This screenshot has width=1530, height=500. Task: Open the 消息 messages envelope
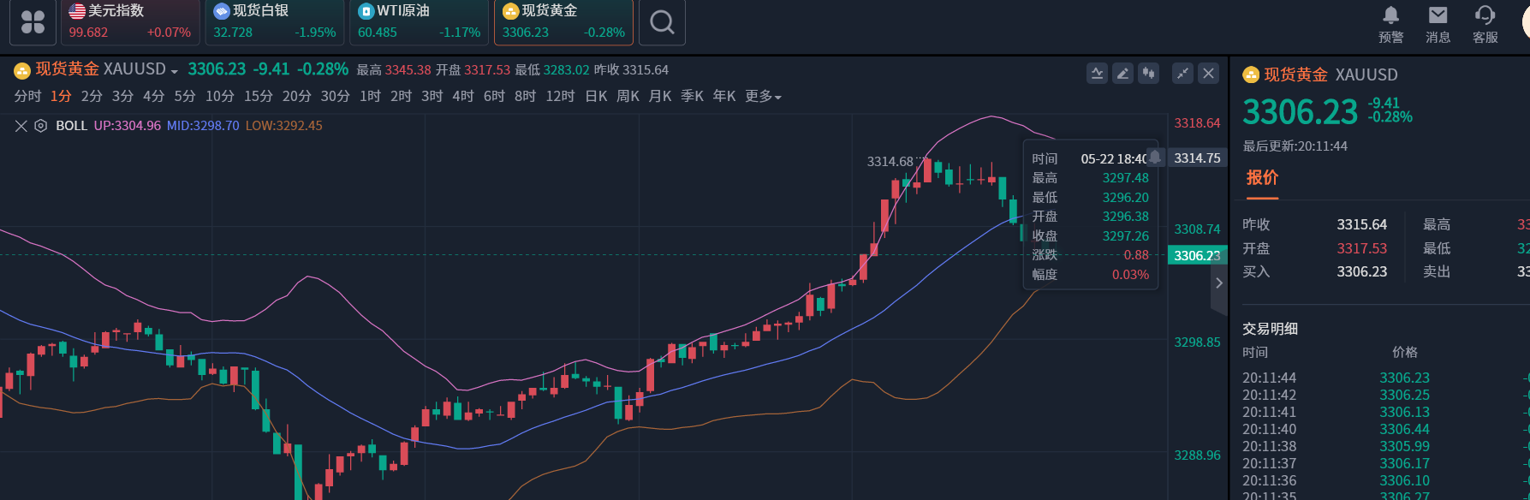coord(1438,23)
